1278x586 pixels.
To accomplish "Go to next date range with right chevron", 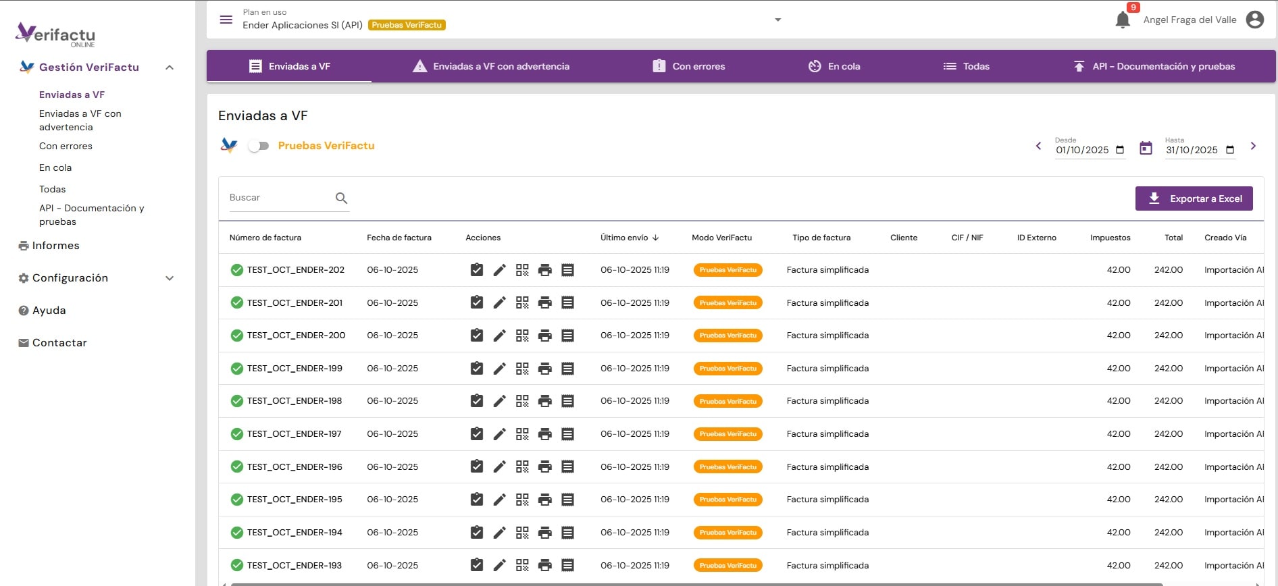I will pyautogui.click(x=1253, y=146).
